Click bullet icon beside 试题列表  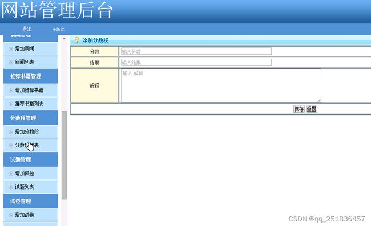11,187
